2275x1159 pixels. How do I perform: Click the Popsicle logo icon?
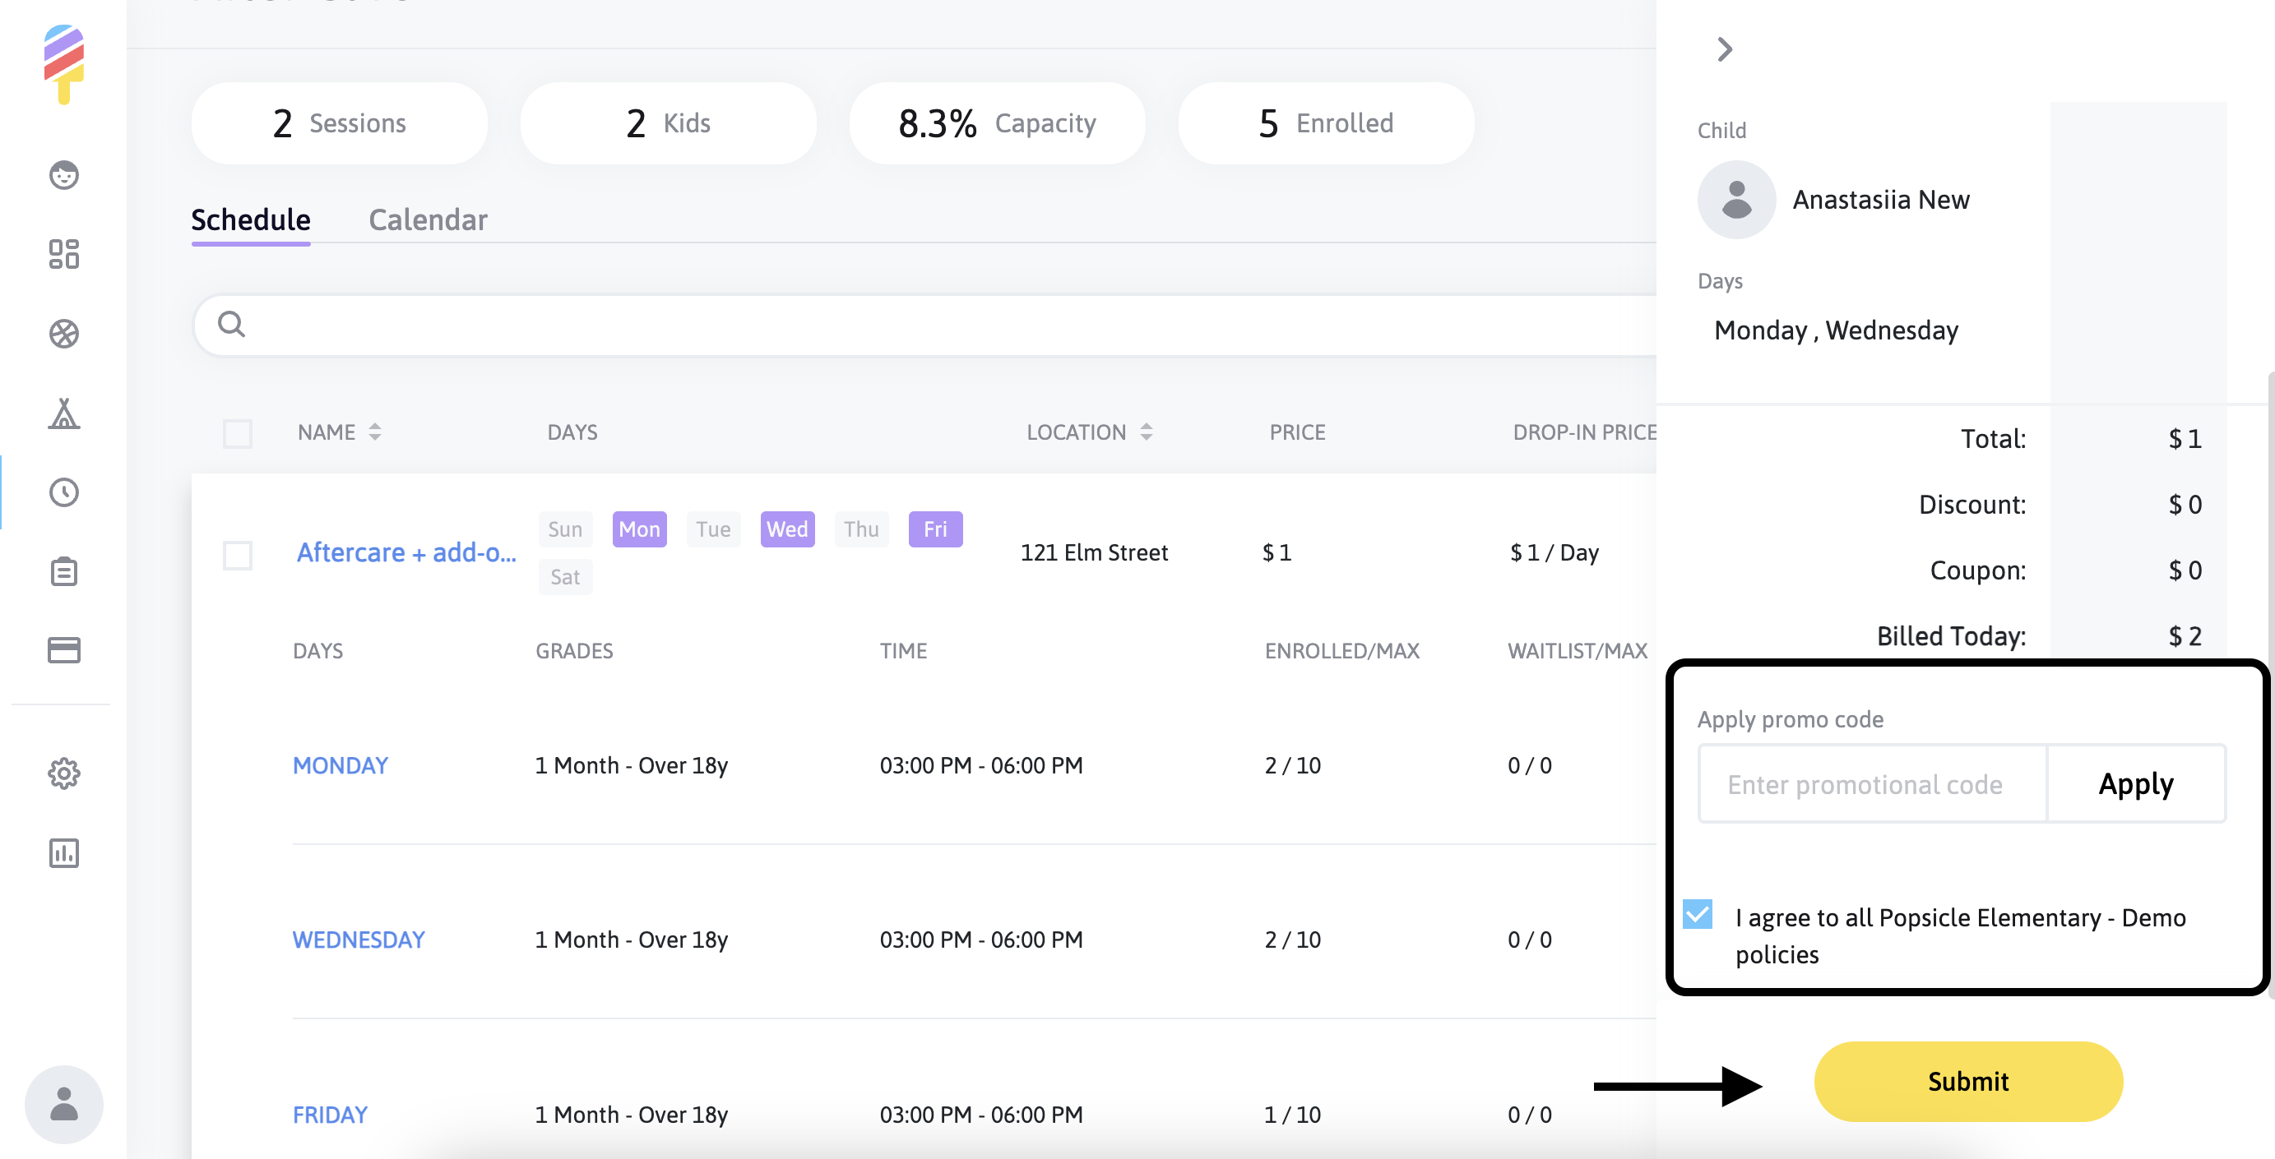pos(63,64)
